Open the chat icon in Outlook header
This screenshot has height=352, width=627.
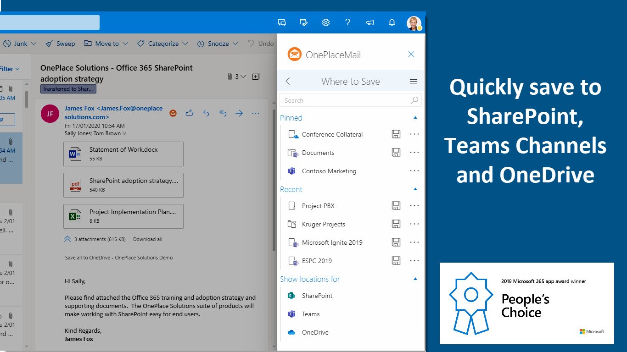pyautogui.click(x=282, y=22)
